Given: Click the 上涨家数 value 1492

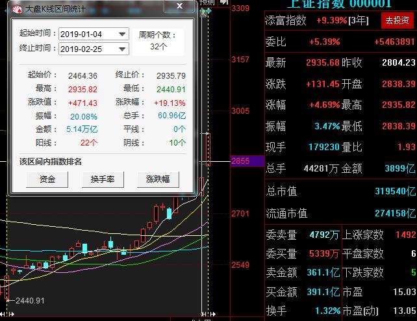Looking at the screenshot, I should point(405,235).
